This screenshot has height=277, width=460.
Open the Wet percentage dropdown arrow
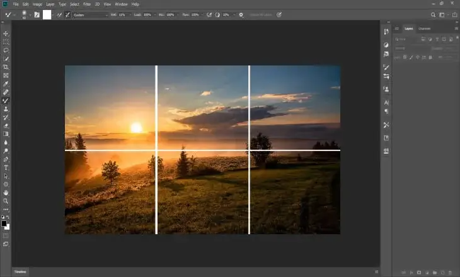point(130,14)
